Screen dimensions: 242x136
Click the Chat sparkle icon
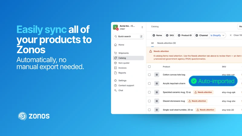point(116,90)
